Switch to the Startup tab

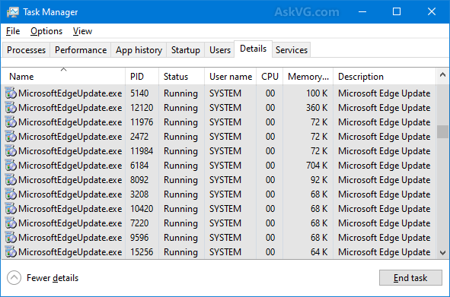185,50
